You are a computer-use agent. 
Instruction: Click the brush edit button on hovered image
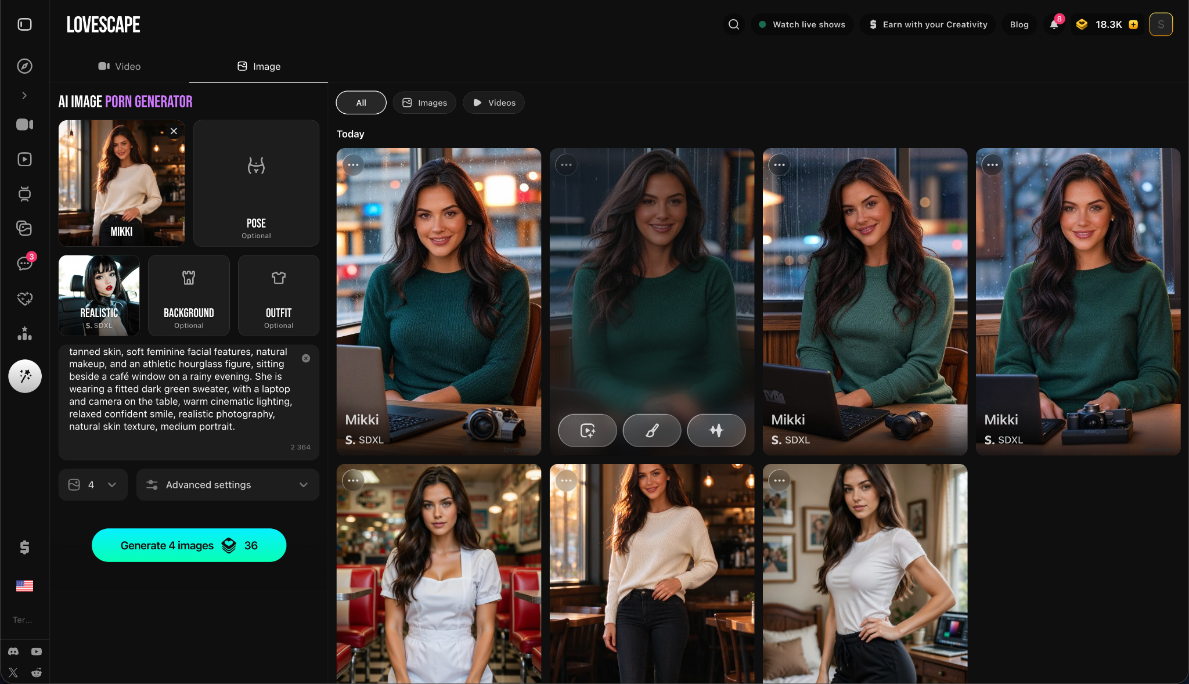(652, 430)
